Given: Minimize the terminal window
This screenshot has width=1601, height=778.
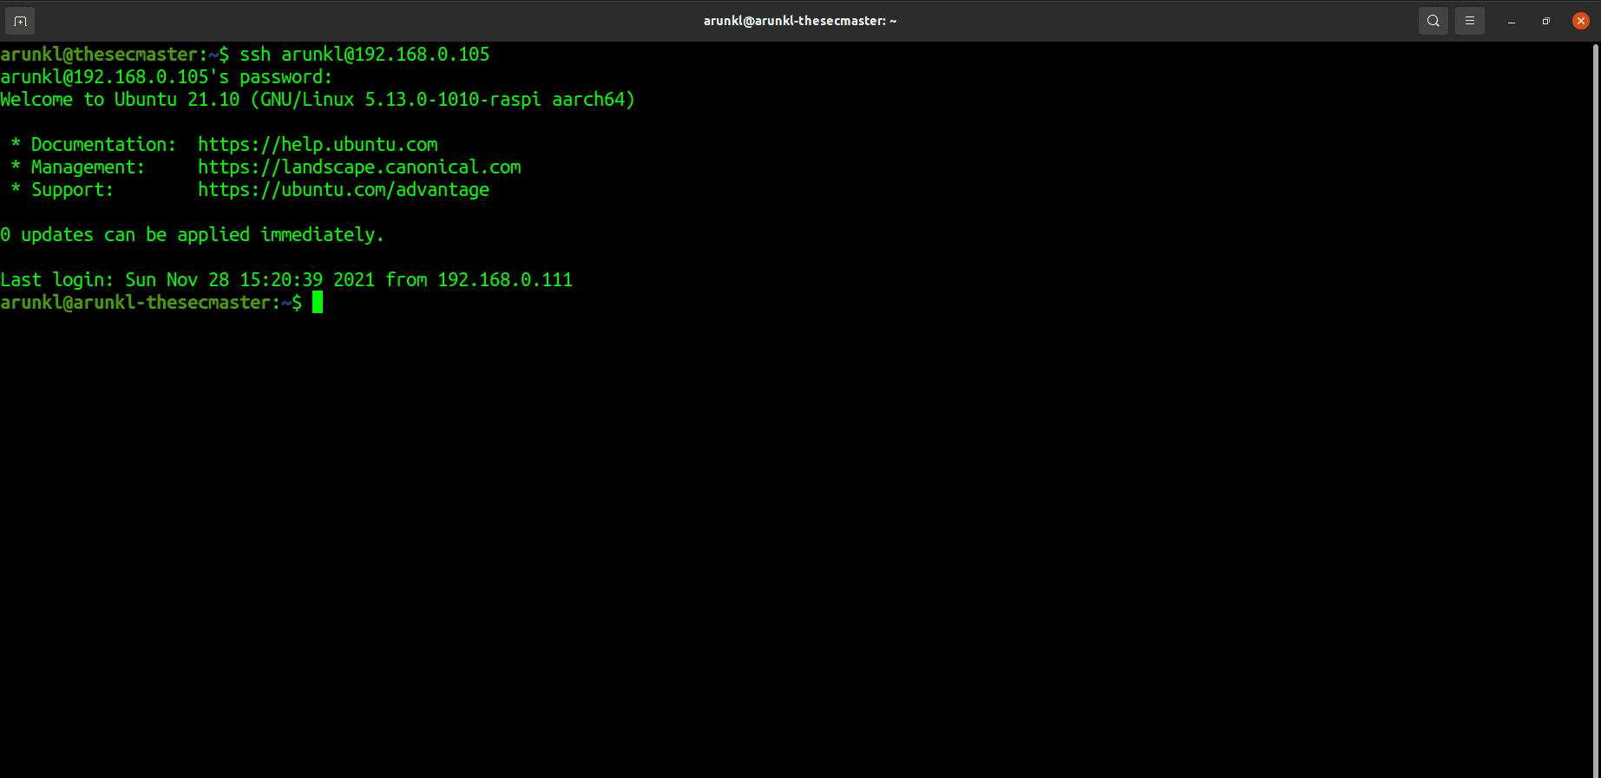Looking at the screenshot, I should (1512, 21).
